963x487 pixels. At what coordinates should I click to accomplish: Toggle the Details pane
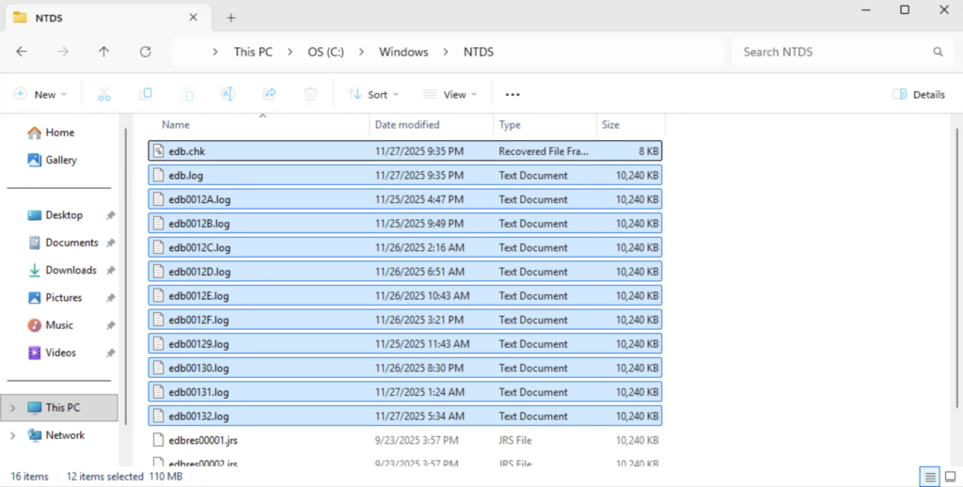[x=918, y=94]
